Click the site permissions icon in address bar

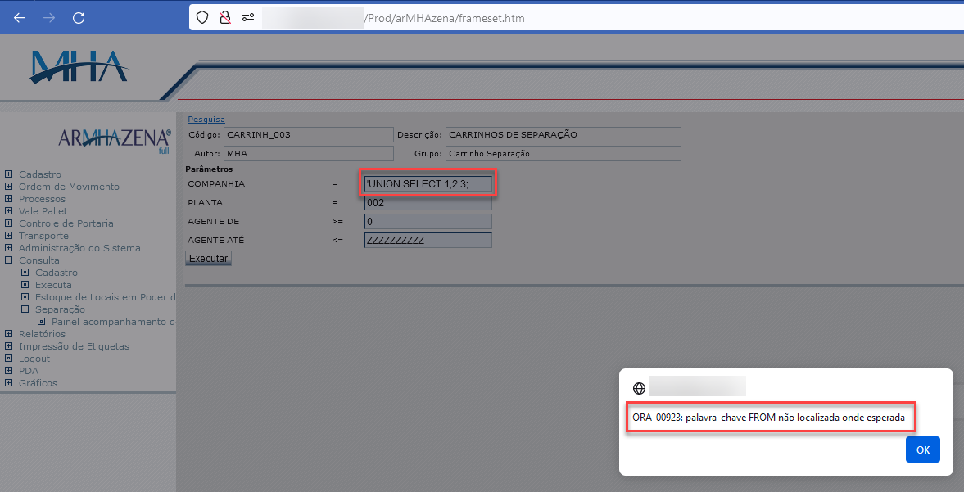coord(247,17)
